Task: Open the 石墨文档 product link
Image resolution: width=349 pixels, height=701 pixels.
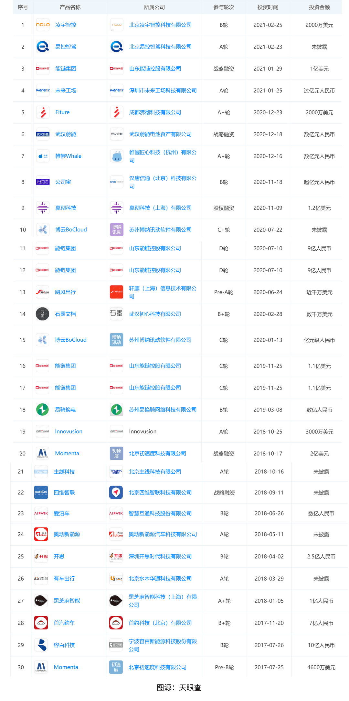Action: click(65, 314)
